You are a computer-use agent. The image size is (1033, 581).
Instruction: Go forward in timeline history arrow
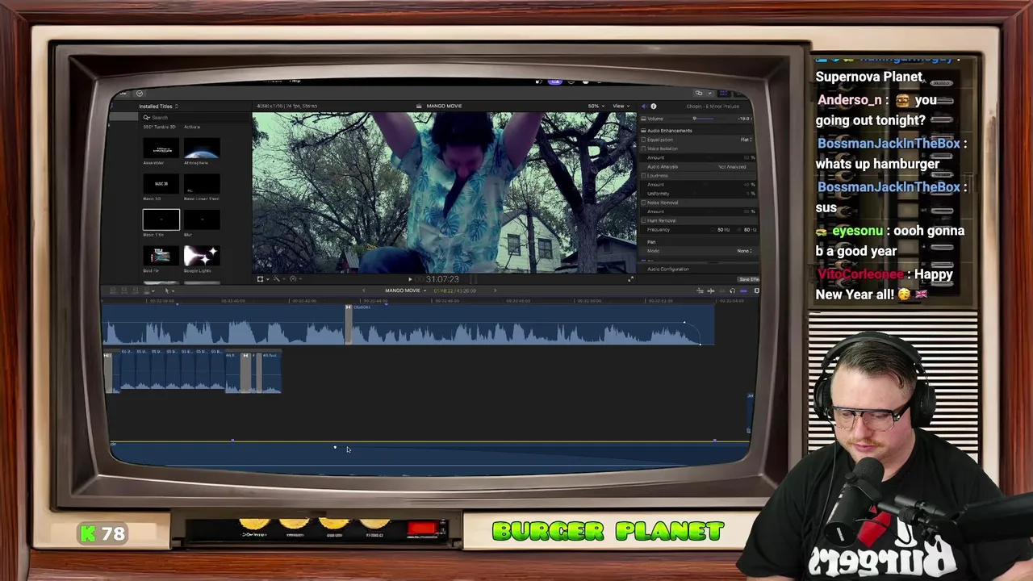(x=495, y=290)
